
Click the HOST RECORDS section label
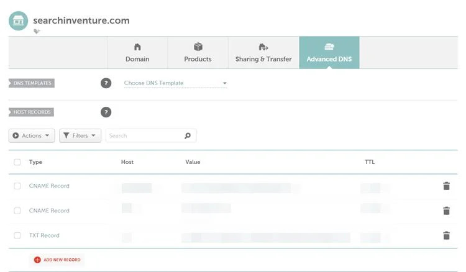(x=32, y=112)
